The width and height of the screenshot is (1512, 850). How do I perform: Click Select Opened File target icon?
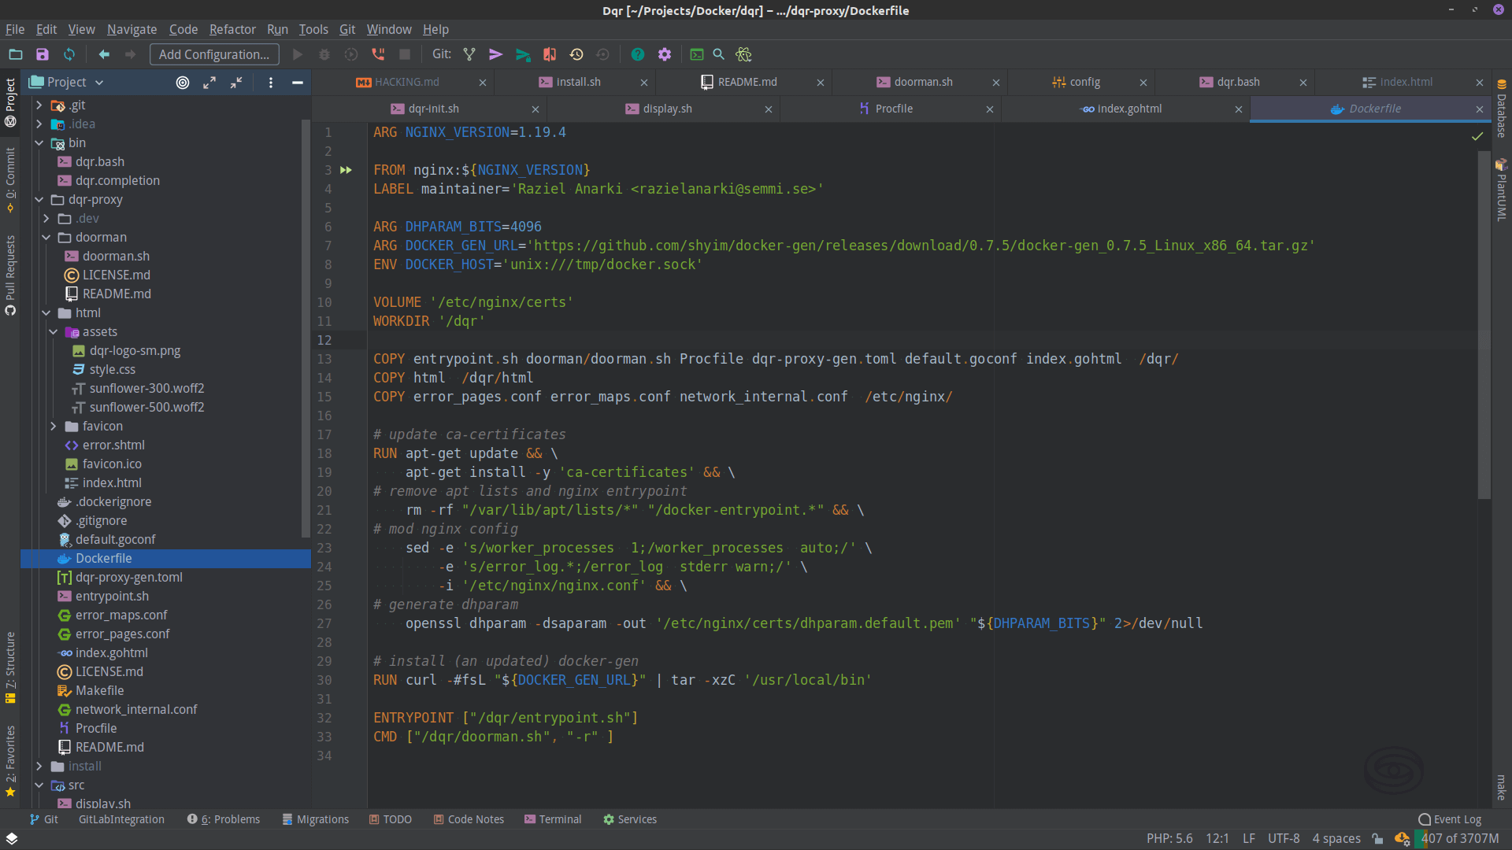click(x=183, y=82)
